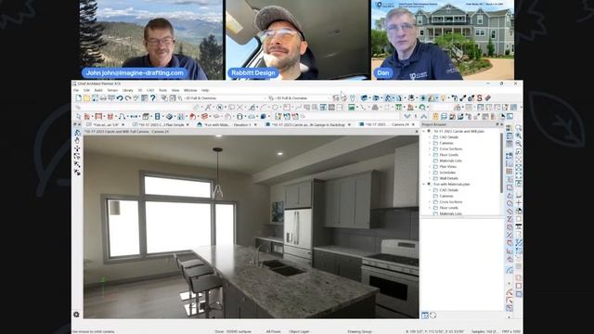The image size is (594, 334).
Task: Click the gear icon below the camera view
Action: tap(76, 315)
